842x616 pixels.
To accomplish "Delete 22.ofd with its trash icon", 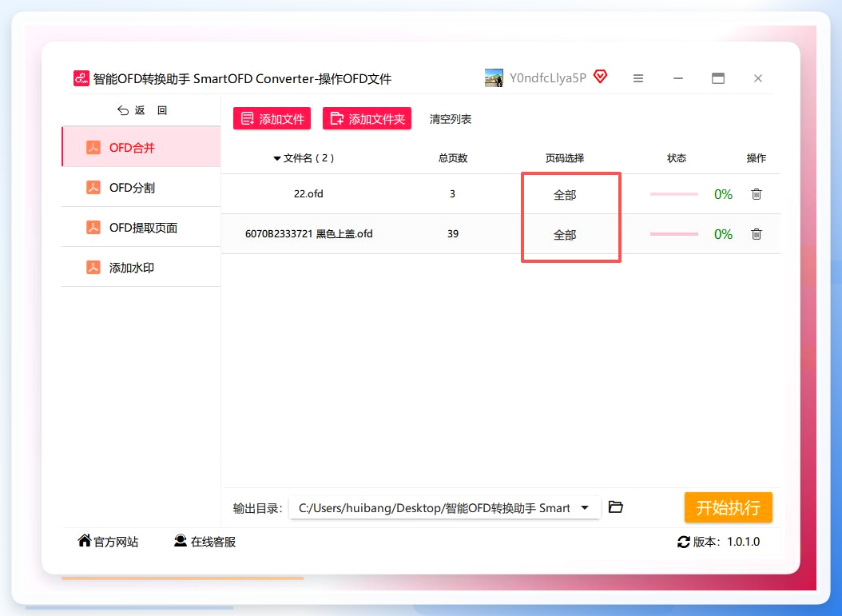I will pos(756,194).
